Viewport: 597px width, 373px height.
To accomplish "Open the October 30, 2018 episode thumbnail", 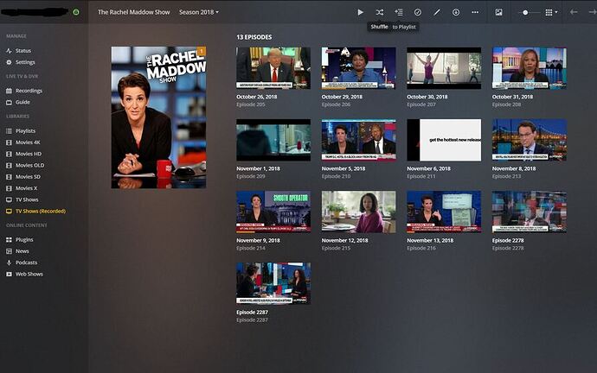I will [444, 68].
